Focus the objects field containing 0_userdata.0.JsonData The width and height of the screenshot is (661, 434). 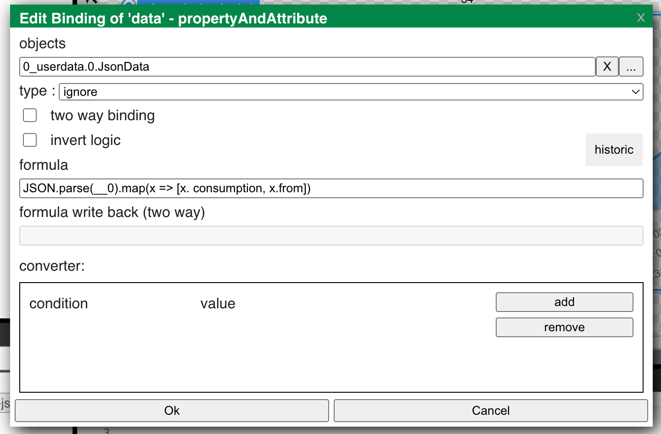[x=307, y=67]
